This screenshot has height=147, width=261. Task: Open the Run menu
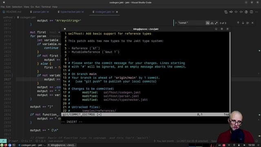click(38, 7)
